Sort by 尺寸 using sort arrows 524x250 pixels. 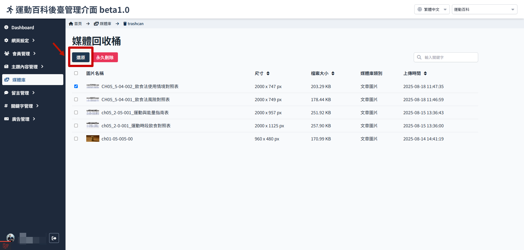(268, 73)
